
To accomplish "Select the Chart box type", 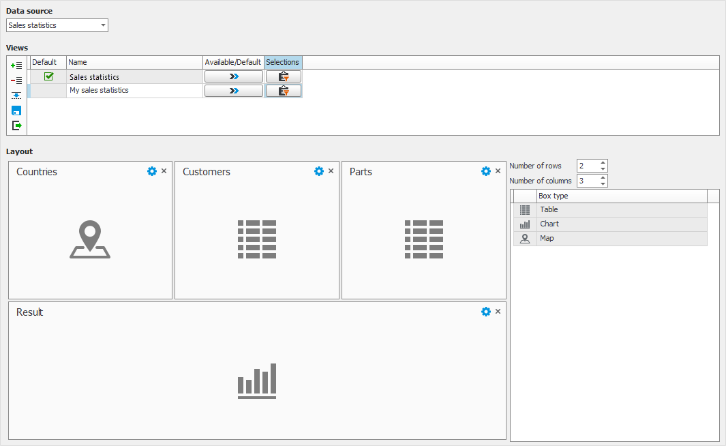I will coord(549,224).
